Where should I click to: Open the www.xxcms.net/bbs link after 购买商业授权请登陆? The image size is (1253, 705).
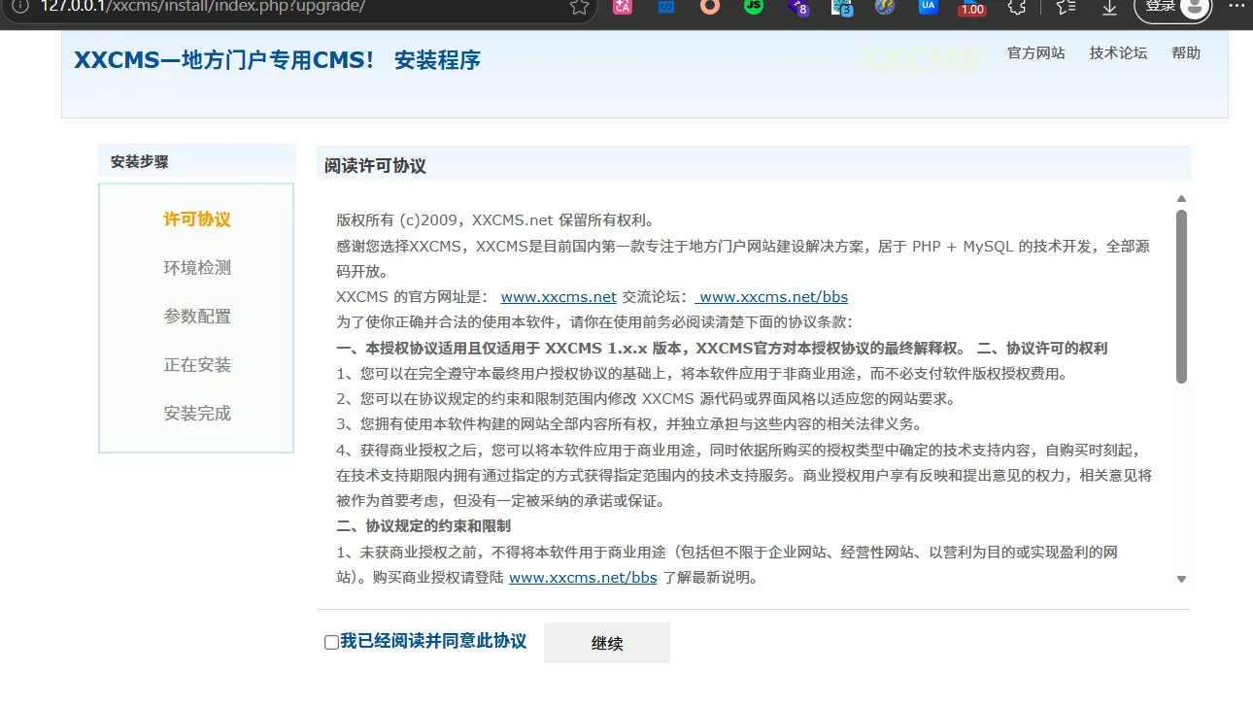click(583, 577)
